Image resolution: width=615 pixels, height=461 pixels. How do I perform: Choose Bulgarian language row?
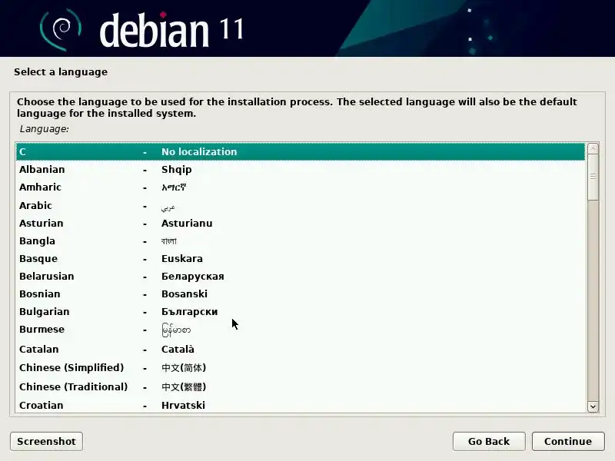tap(301, 311)
